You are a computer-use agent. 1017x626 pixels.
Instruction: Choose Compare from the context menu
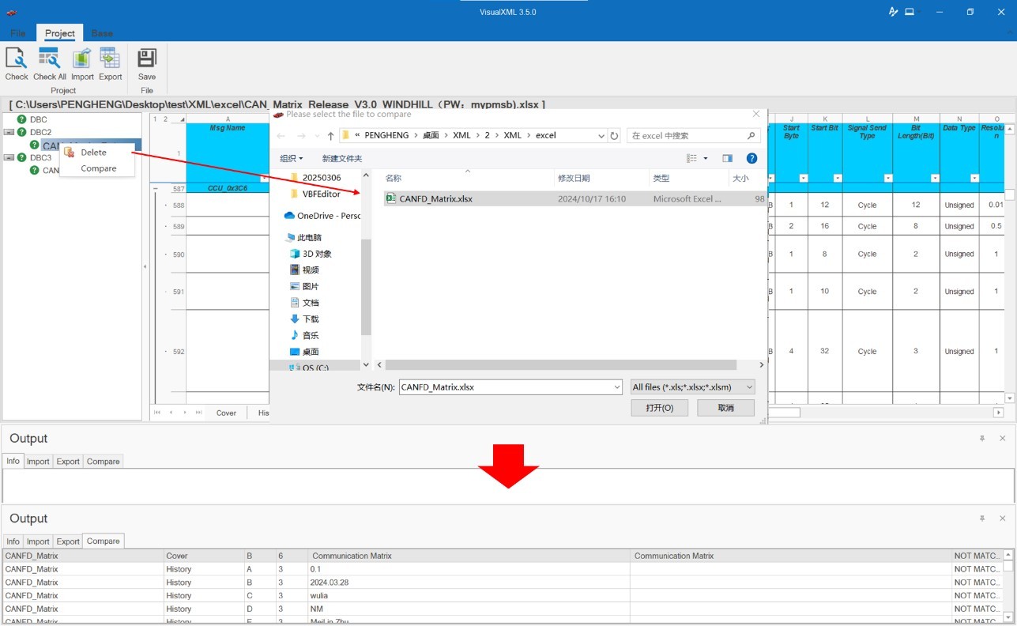[98, 168]
